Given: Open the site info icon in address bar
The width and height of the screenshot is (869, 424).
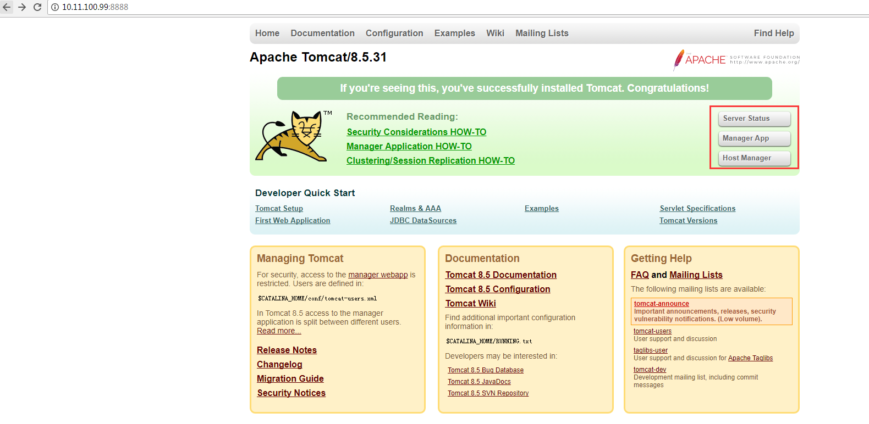Looking at the screenshot, I should [x=55, y=7].
